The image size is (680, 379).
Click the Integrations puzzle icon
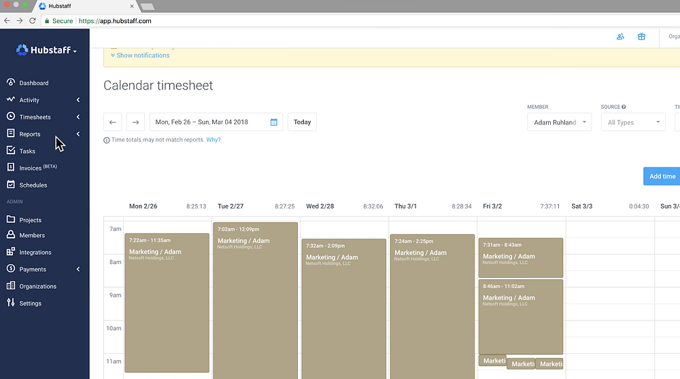(11, 252)
